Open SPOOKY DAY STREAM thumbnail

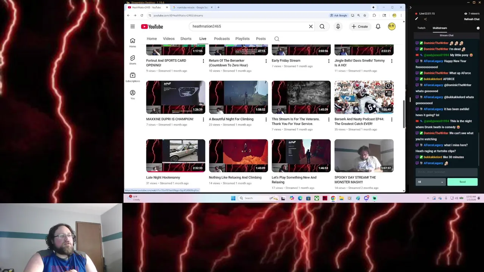364,156
